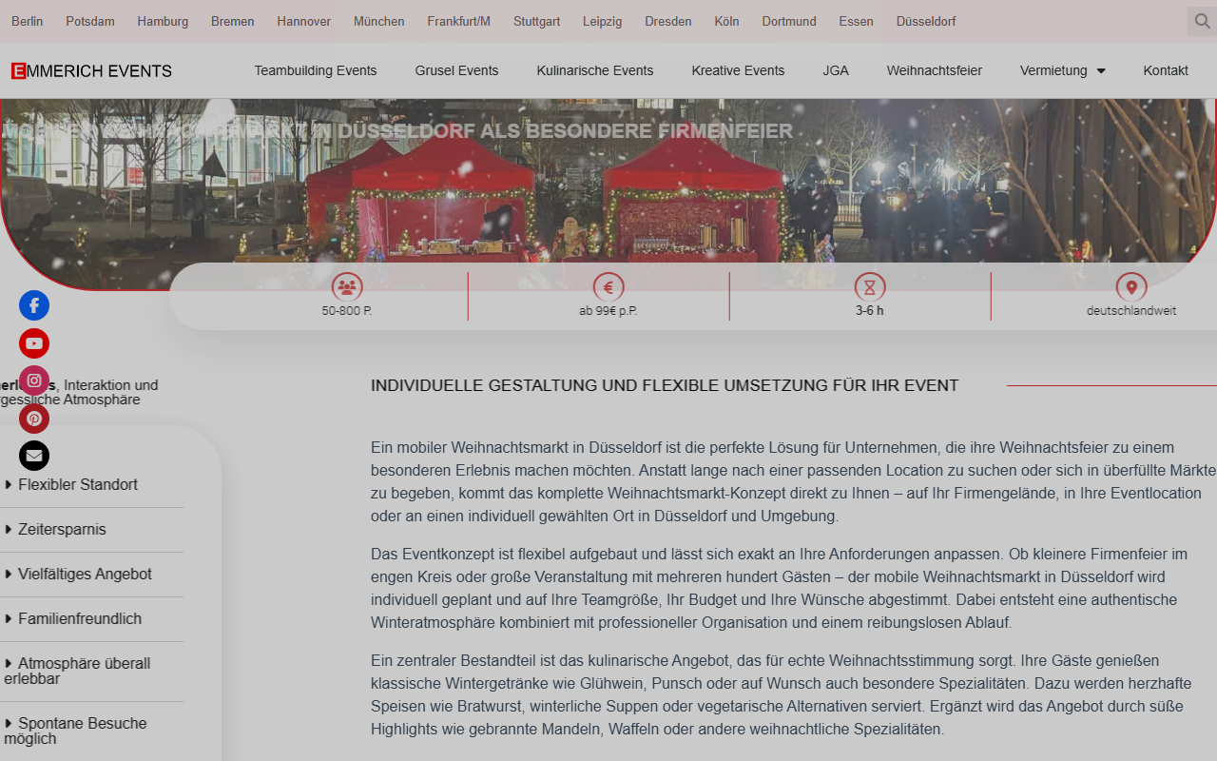
Task: Go to the JGA menu item
Action: click(836, 70)
